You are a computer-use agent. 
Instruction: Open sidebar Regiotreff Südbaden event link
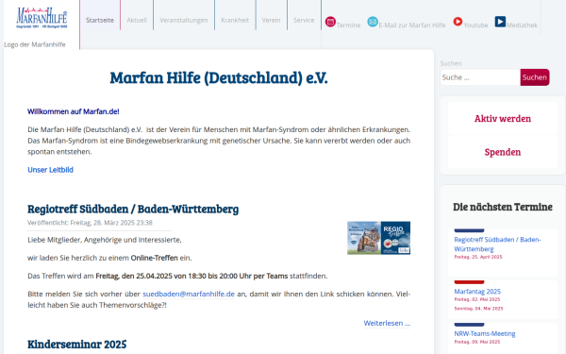click(497, 244)
